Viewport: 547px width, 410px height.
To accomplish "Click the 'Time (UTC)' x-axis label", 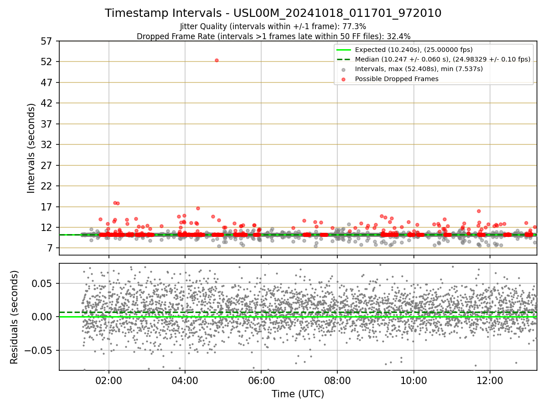I will (x=298, y=394).
